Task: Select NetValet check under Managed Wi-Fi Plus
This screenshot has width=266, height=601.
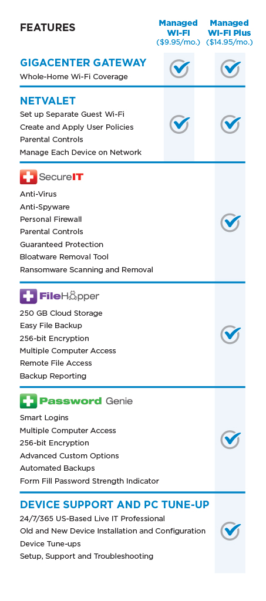Action: (230, 124)
